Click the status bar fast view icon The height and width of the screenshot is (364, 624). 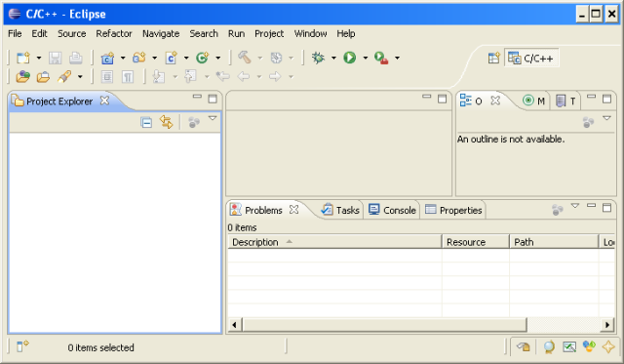(x=22, y=346)
